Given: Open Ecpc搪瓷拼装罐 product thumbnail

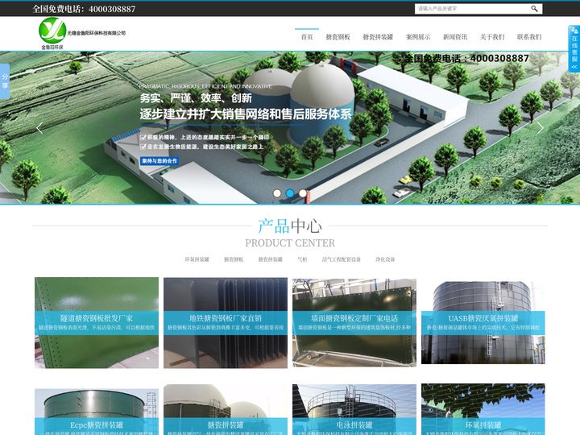Looking at the screenshot, I should click(97, 412).
